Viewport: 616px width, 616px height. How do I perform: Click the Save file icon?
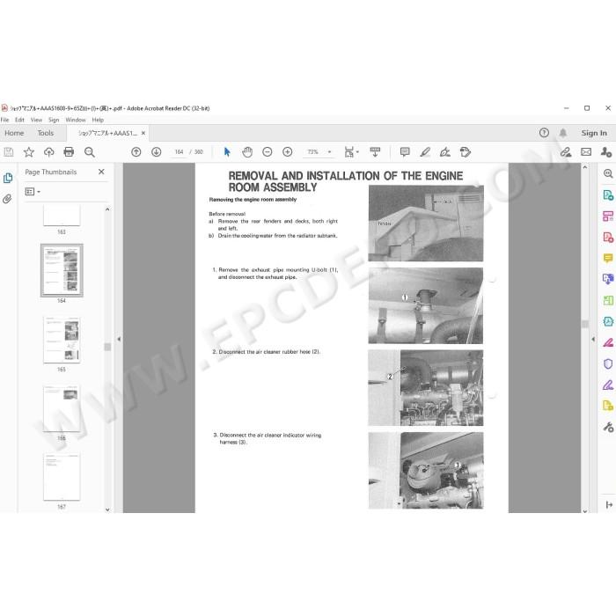pyautogui.click(x=8, y=152)
